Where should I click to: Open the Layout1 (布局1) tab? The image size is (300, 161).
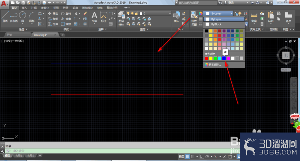(19, 156)
